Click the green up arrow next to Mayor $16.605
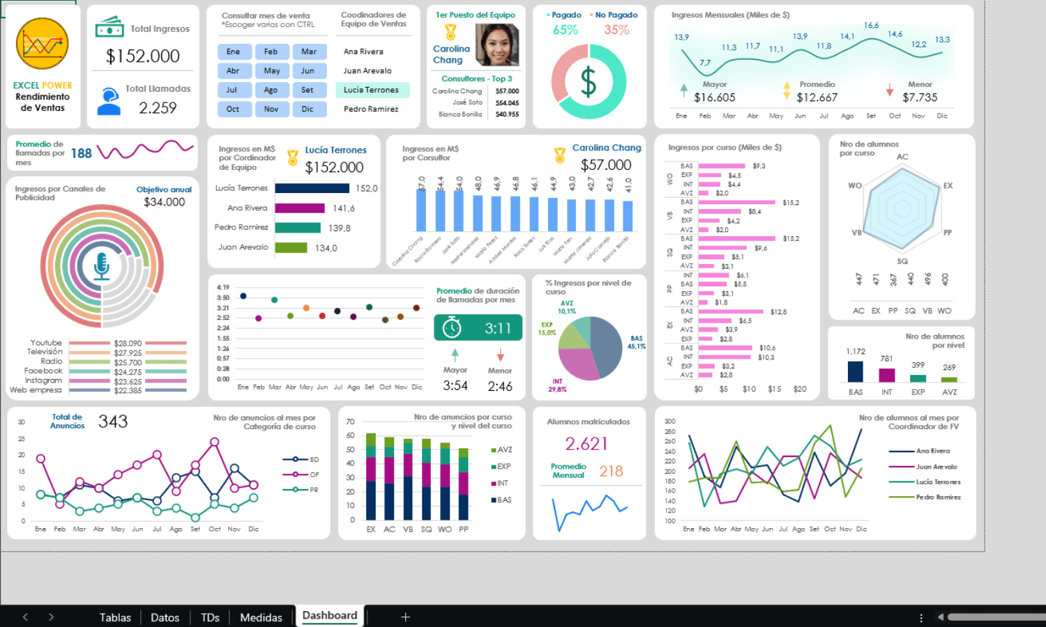The height and width of the screenshot is (627, 1046). (684, 89)
